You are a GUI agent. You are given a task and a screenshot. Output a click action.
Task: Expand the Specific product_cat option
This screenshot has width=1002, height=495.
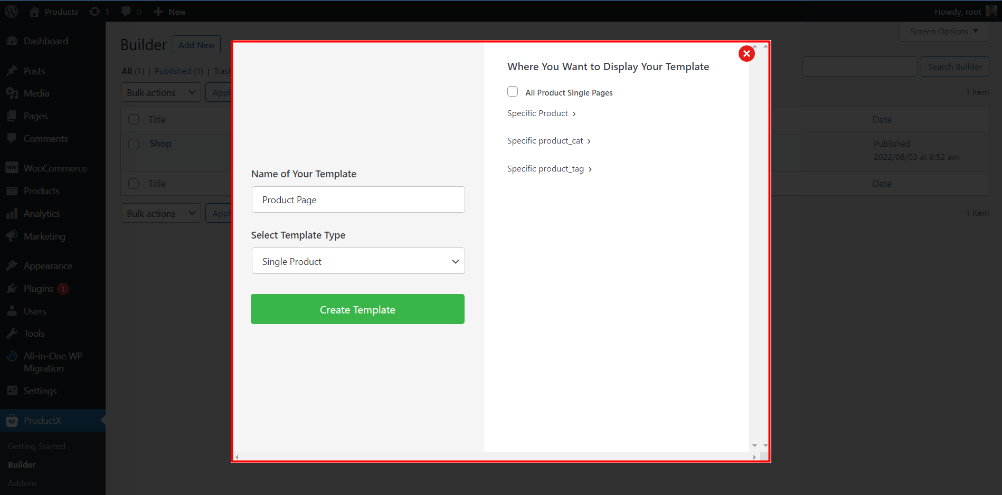(549, 141)
